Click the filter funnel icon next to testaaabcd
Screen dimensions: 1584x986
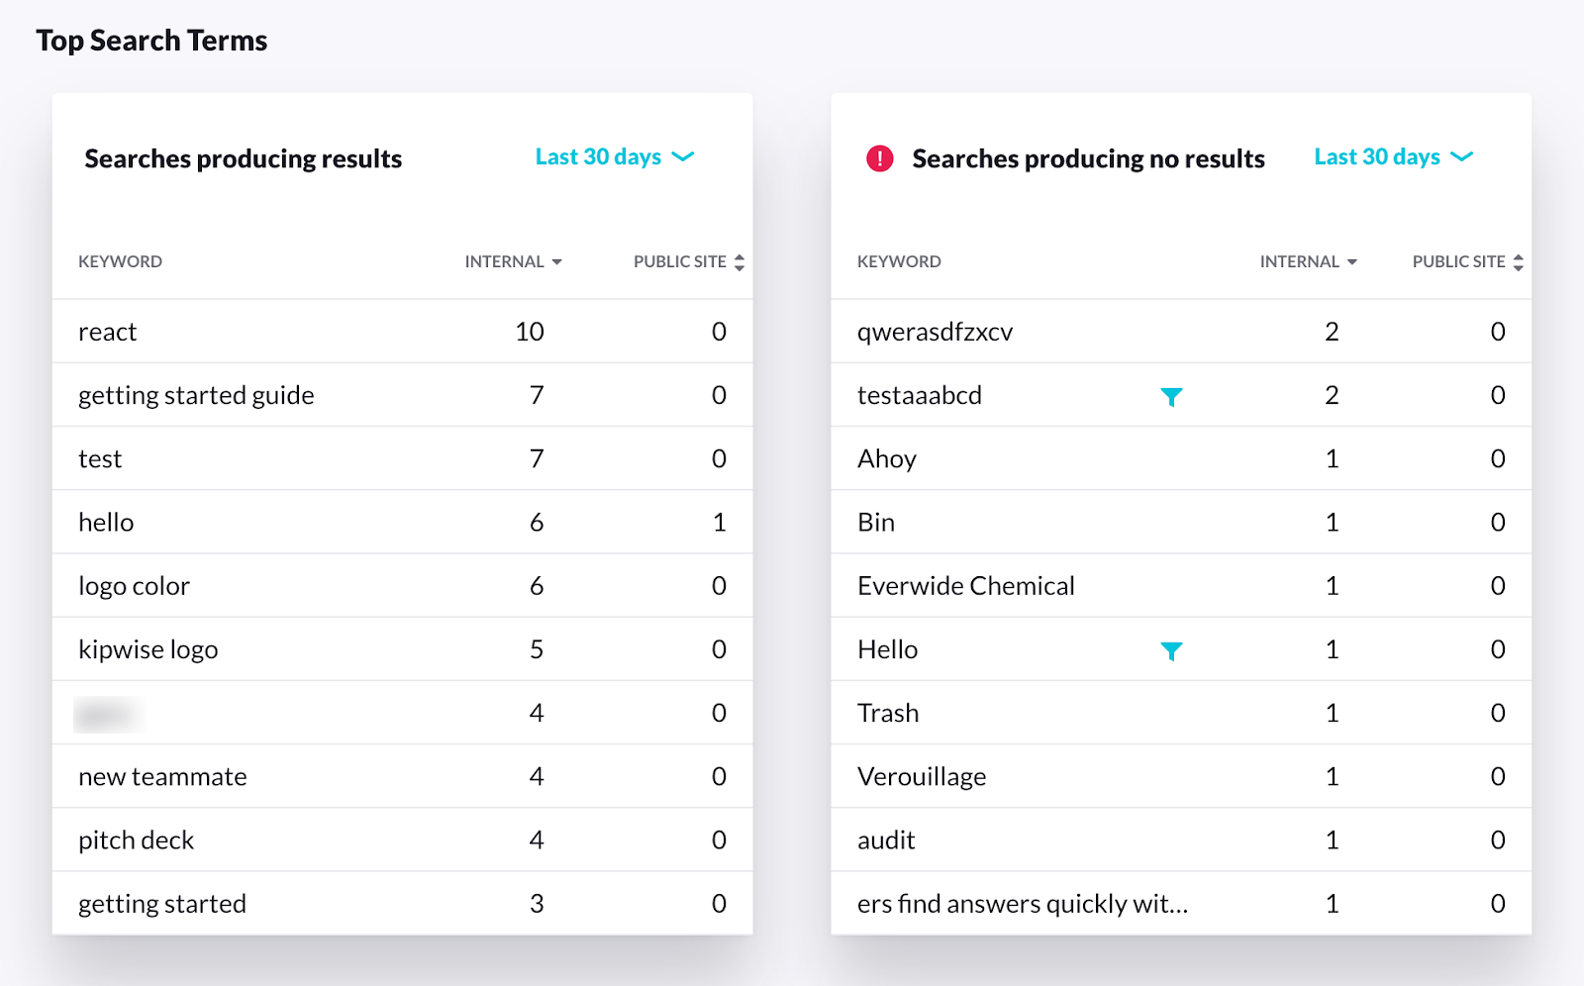coord(1172,396)
